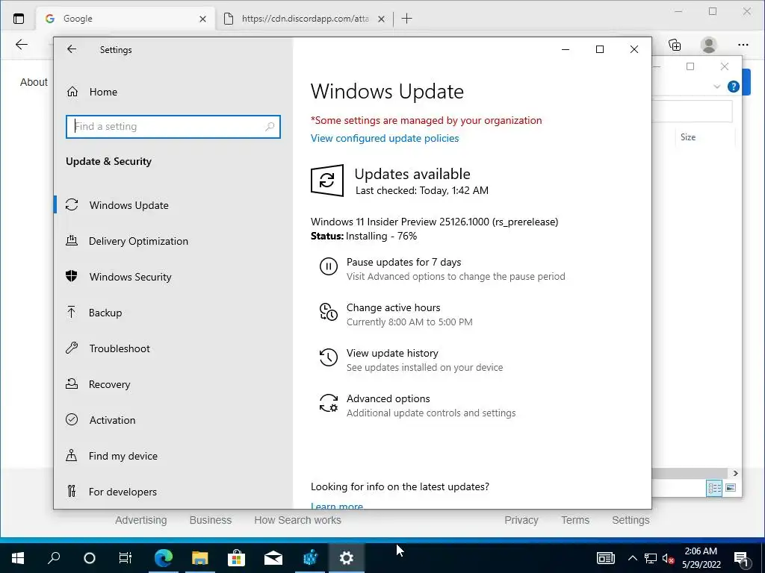The height and width of the screenshot is (573, 765).
Task: Click the pause icon beside Pause updates
Action: pyautogui.click(x=329, y=266)
